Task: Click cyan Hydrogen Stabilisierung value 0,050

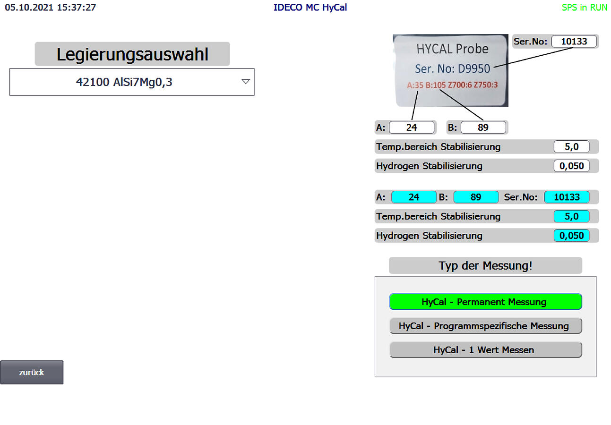Action: (571, 236)
